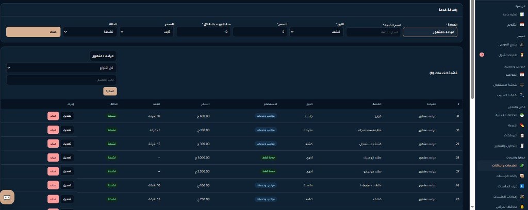Click the الاستخدام column header
This screenshot has width=528, height=210.
[271, 104]
